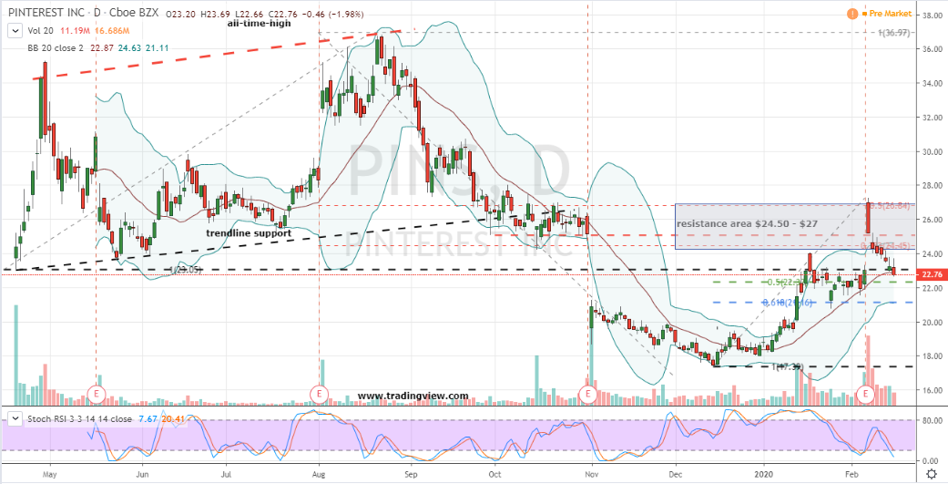
Task: Click the Aug label on time axis
Action: coord(320,476)
